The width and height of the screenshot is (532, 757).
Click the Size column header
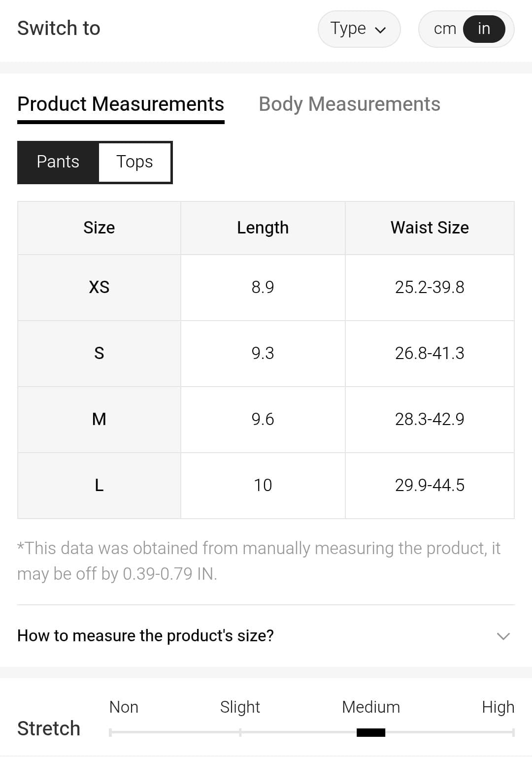(x=99, y=228)
